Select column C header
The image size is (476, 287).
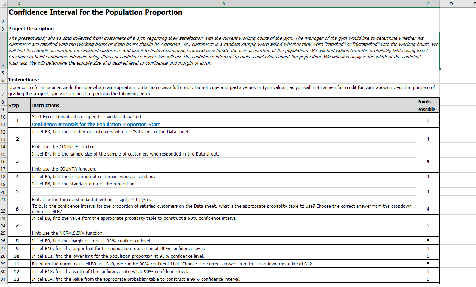427,3
